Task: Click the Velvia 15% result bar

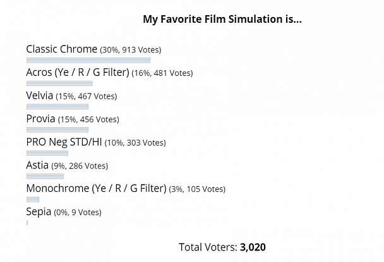Action: (x=57, y=107)
